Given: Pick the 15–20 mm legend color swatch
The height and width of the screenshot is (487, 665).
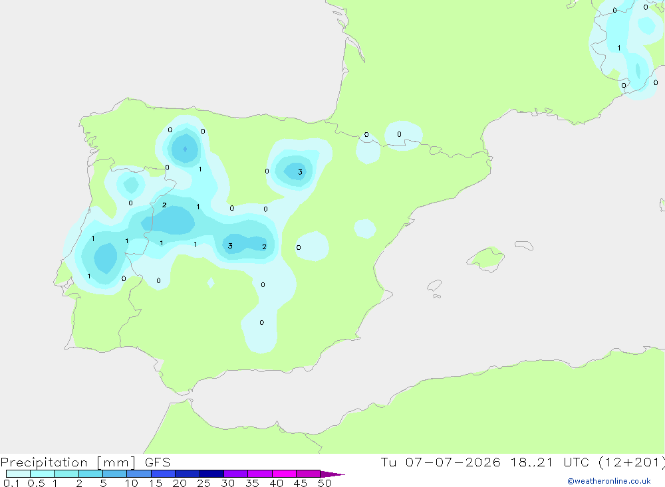Looking at the screenshot, I should point(164,474).
